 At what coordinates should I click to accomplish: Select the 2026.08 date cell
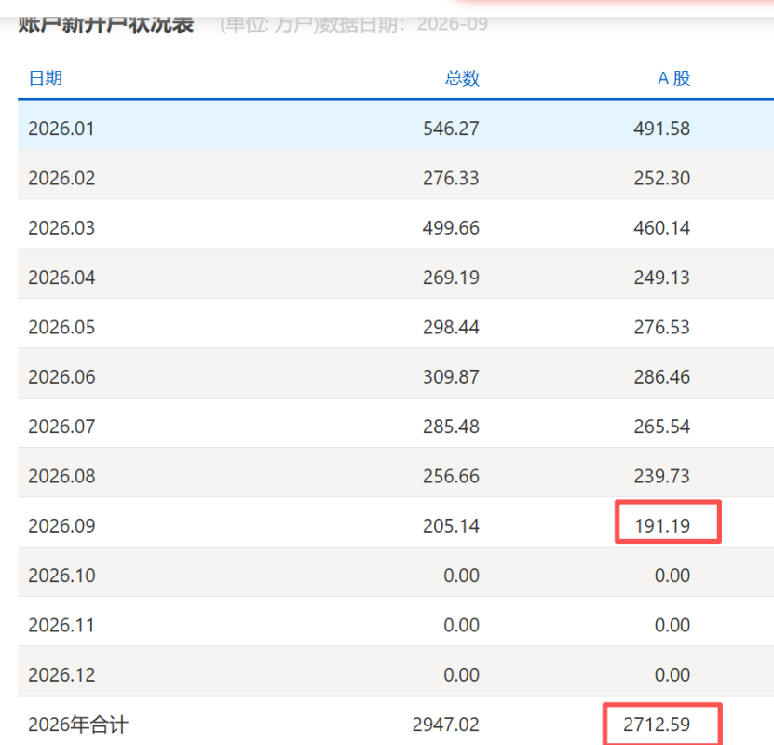(61, 477)
